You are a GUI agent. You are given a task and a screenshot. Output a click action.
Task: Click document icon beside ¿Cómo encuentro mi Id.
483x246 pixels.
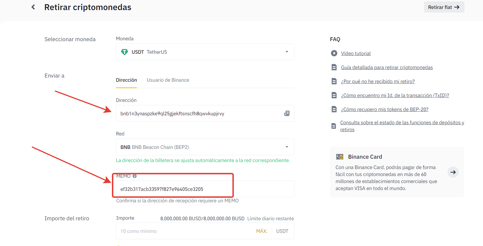click(334, 95)
